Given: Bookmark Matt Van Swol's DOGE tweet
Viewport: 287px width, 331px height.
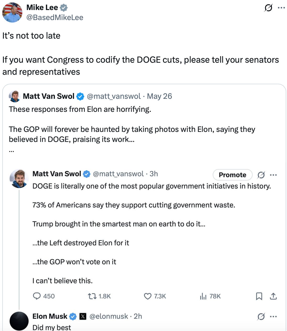Looking at the screenshot, I should [x=259, y=296].
